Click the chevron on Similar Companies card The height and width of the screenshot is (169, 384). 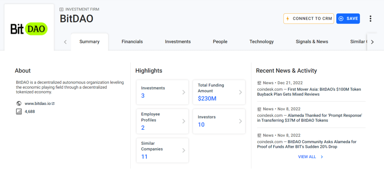(x=184, y=150)
